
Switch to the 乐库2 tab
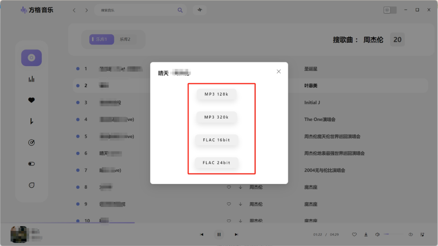click(125, 39)
